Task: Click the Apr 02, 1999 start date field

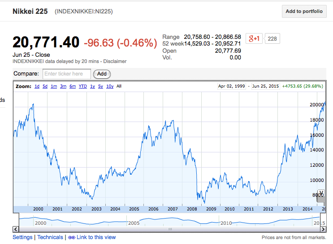Action: click(232, 86)
